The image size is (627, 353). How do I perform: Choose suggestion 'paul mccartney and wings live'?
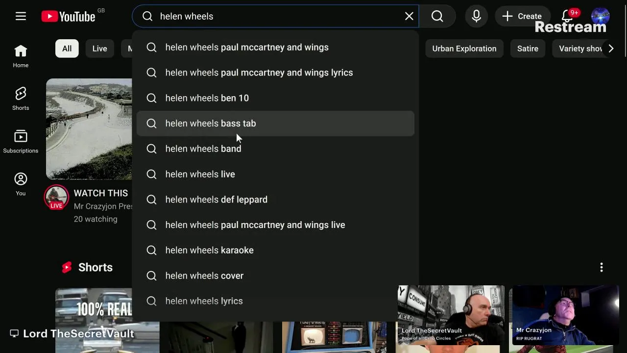tap(275, 225)
